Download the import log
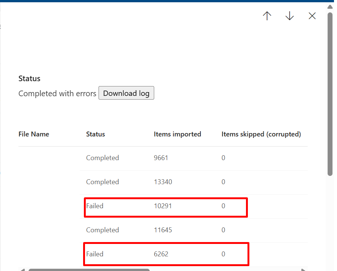 [126, 93]
